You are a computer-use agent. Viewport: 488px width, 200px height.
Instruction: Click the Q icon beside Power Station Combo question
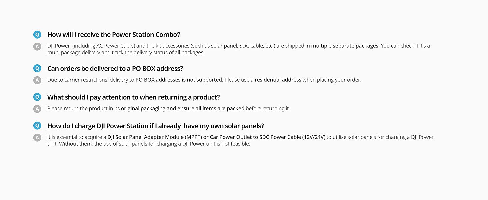37,35
